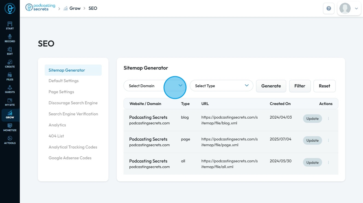Viewport: 363px width, 203px height.
Task: Expand the Select Domain dropdown
Action: pos(155,86)
